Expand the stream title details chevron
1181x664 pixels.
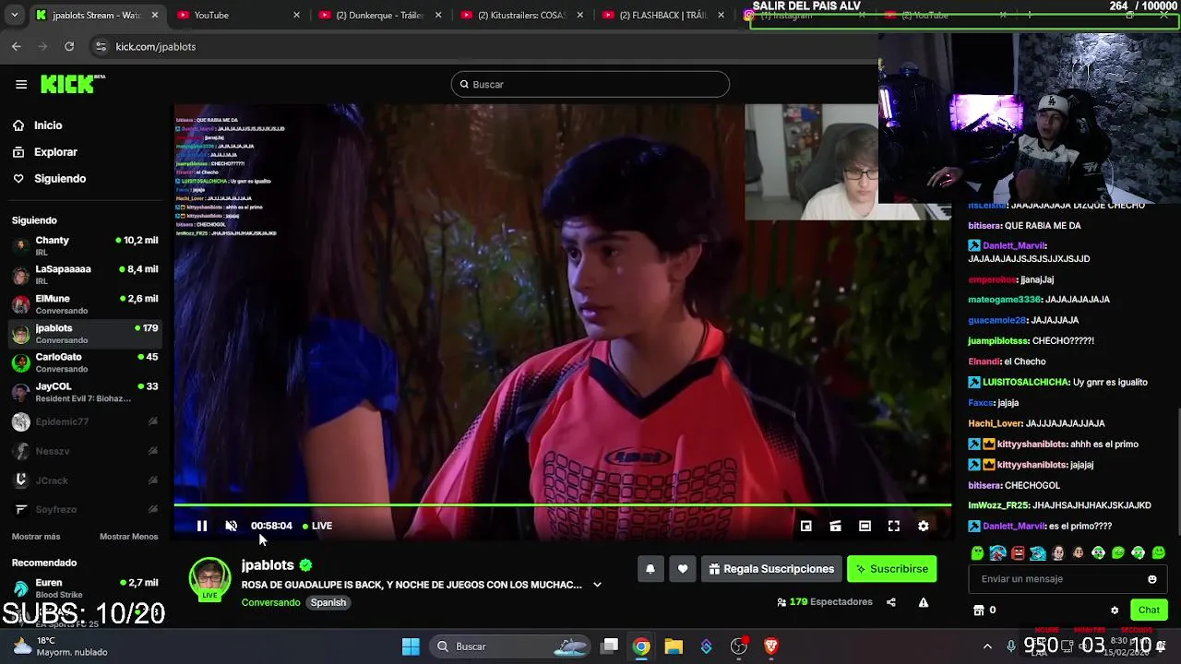[597, 585]
